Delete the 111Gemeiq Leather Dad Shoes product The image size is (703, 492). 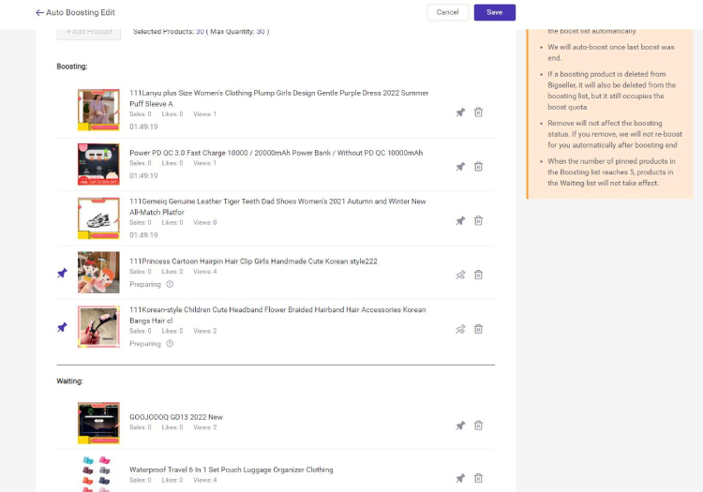pyautogui.click(x=478, y=221)
